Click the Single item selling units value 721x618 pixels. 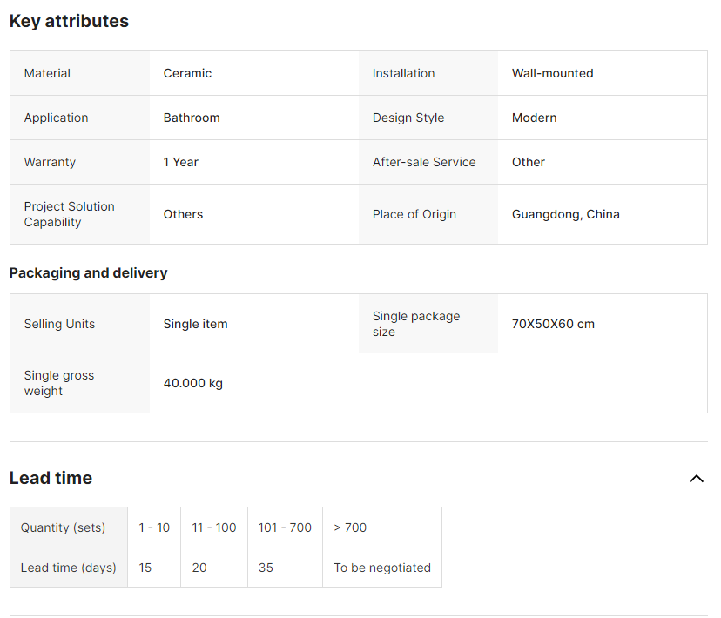pos(195,324)
